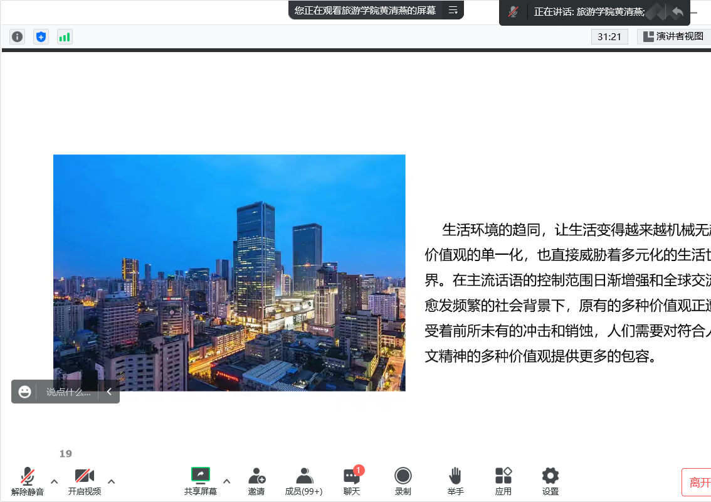Viewport: 711px width, 502px height.
Task: Turn on camera with 开启视频
Action: pyautogui.click(x=85, y=481)
